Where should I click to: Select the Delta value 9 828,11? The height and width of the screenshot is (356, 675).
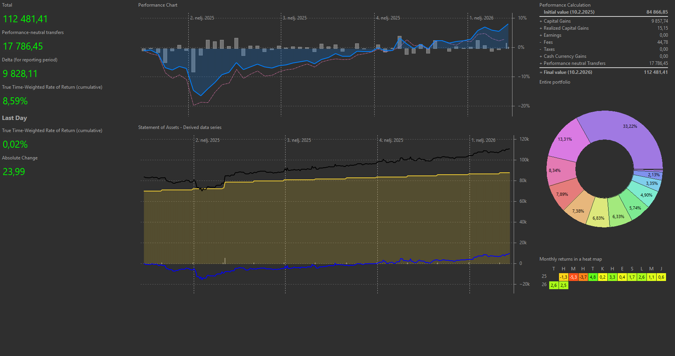click(20, 74)
